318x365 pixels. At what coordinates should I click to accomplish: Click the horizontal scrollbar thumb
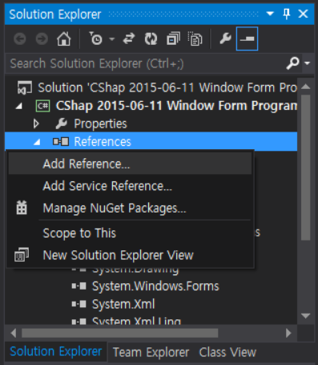point(119,333)
